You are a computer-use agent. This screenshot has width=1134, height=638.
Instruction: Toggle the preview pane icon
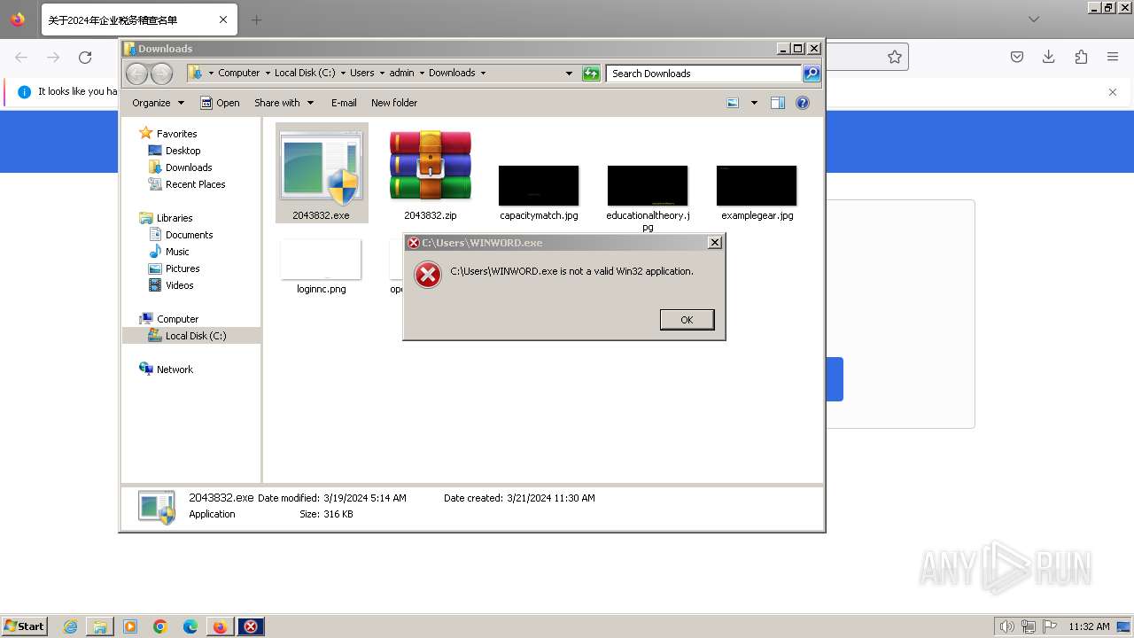point(778,103)
